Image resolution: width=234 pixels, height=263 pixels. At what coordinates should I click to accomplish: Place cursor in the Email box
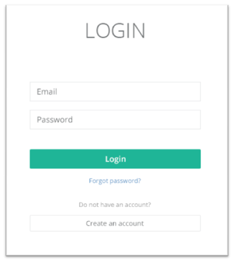pyautogui.click(x=115, y=91)
